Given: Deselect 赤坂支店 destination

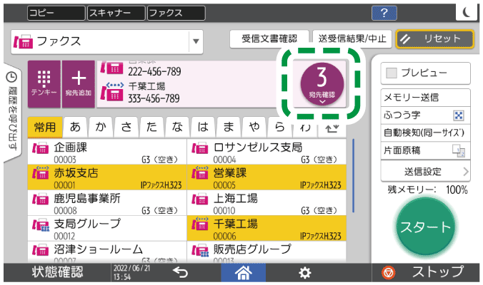Looking at the screenshot, I should coord(107,177).
